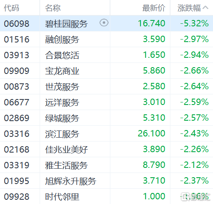The width and height of the screenshot is (213, 204).
Task: Select stock code 03913
Action: click(17, 55)
